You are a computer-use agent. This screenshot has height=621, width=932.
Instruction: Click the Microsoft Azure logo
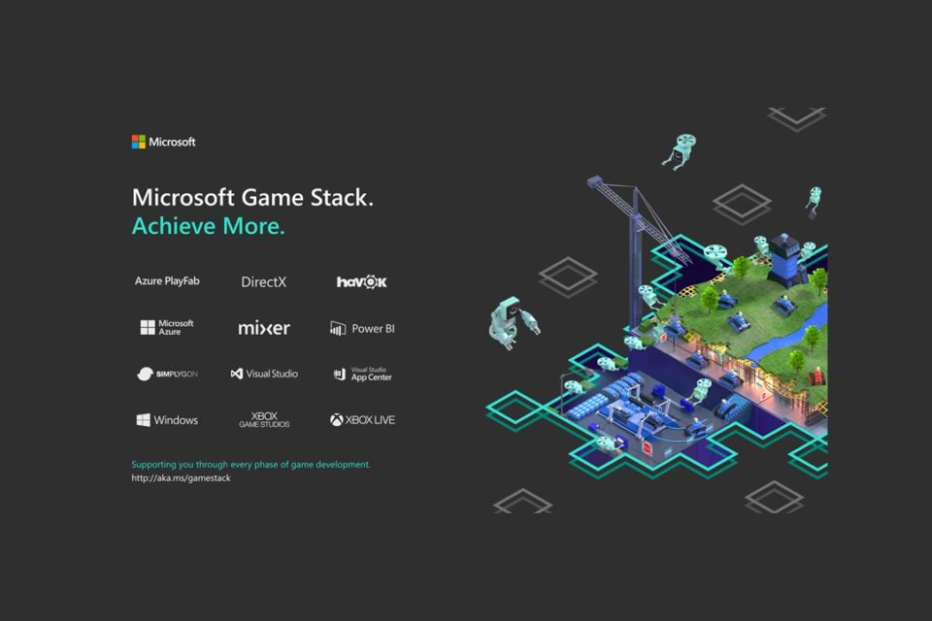click(x=167, y=327)
